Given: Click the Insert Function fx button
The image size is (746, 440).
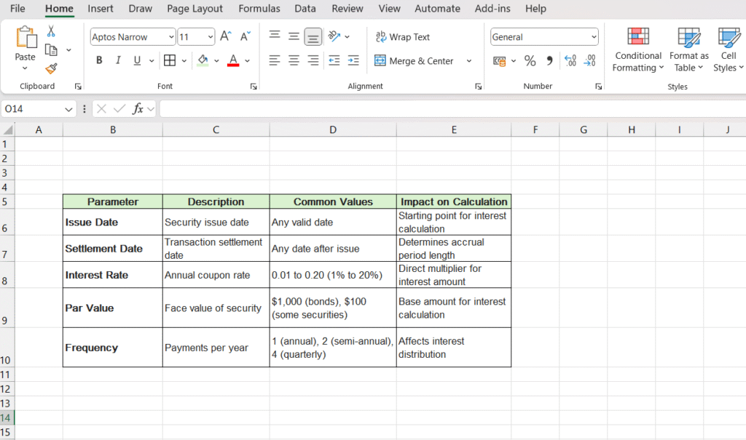Looking at the screenshot, I should [138, 109].
